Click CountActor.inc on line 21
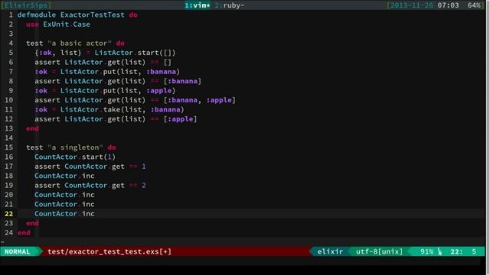Screen dimensions: 490x275 (64, 204)
